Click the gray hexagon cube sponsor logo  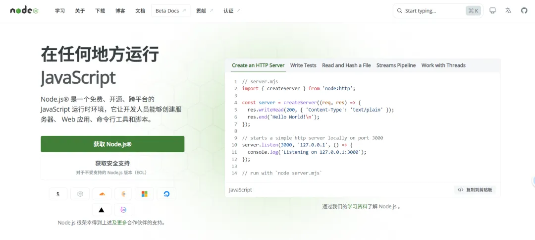pyautogui.click(x=80, y=194)
